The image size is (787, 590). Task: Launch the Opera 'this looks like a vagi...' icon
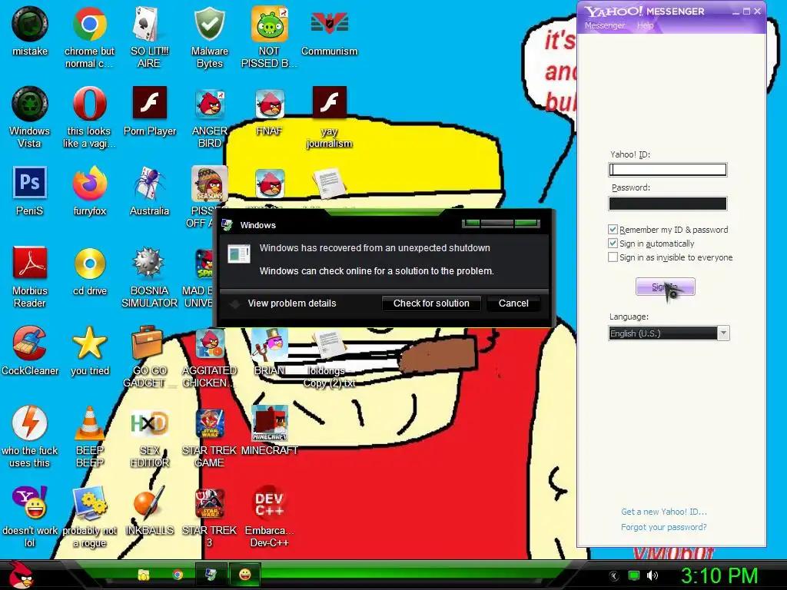point(89,104)
